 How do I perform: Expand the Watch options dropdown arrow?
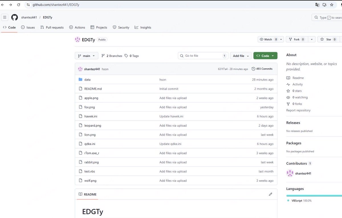click(281, 40)
